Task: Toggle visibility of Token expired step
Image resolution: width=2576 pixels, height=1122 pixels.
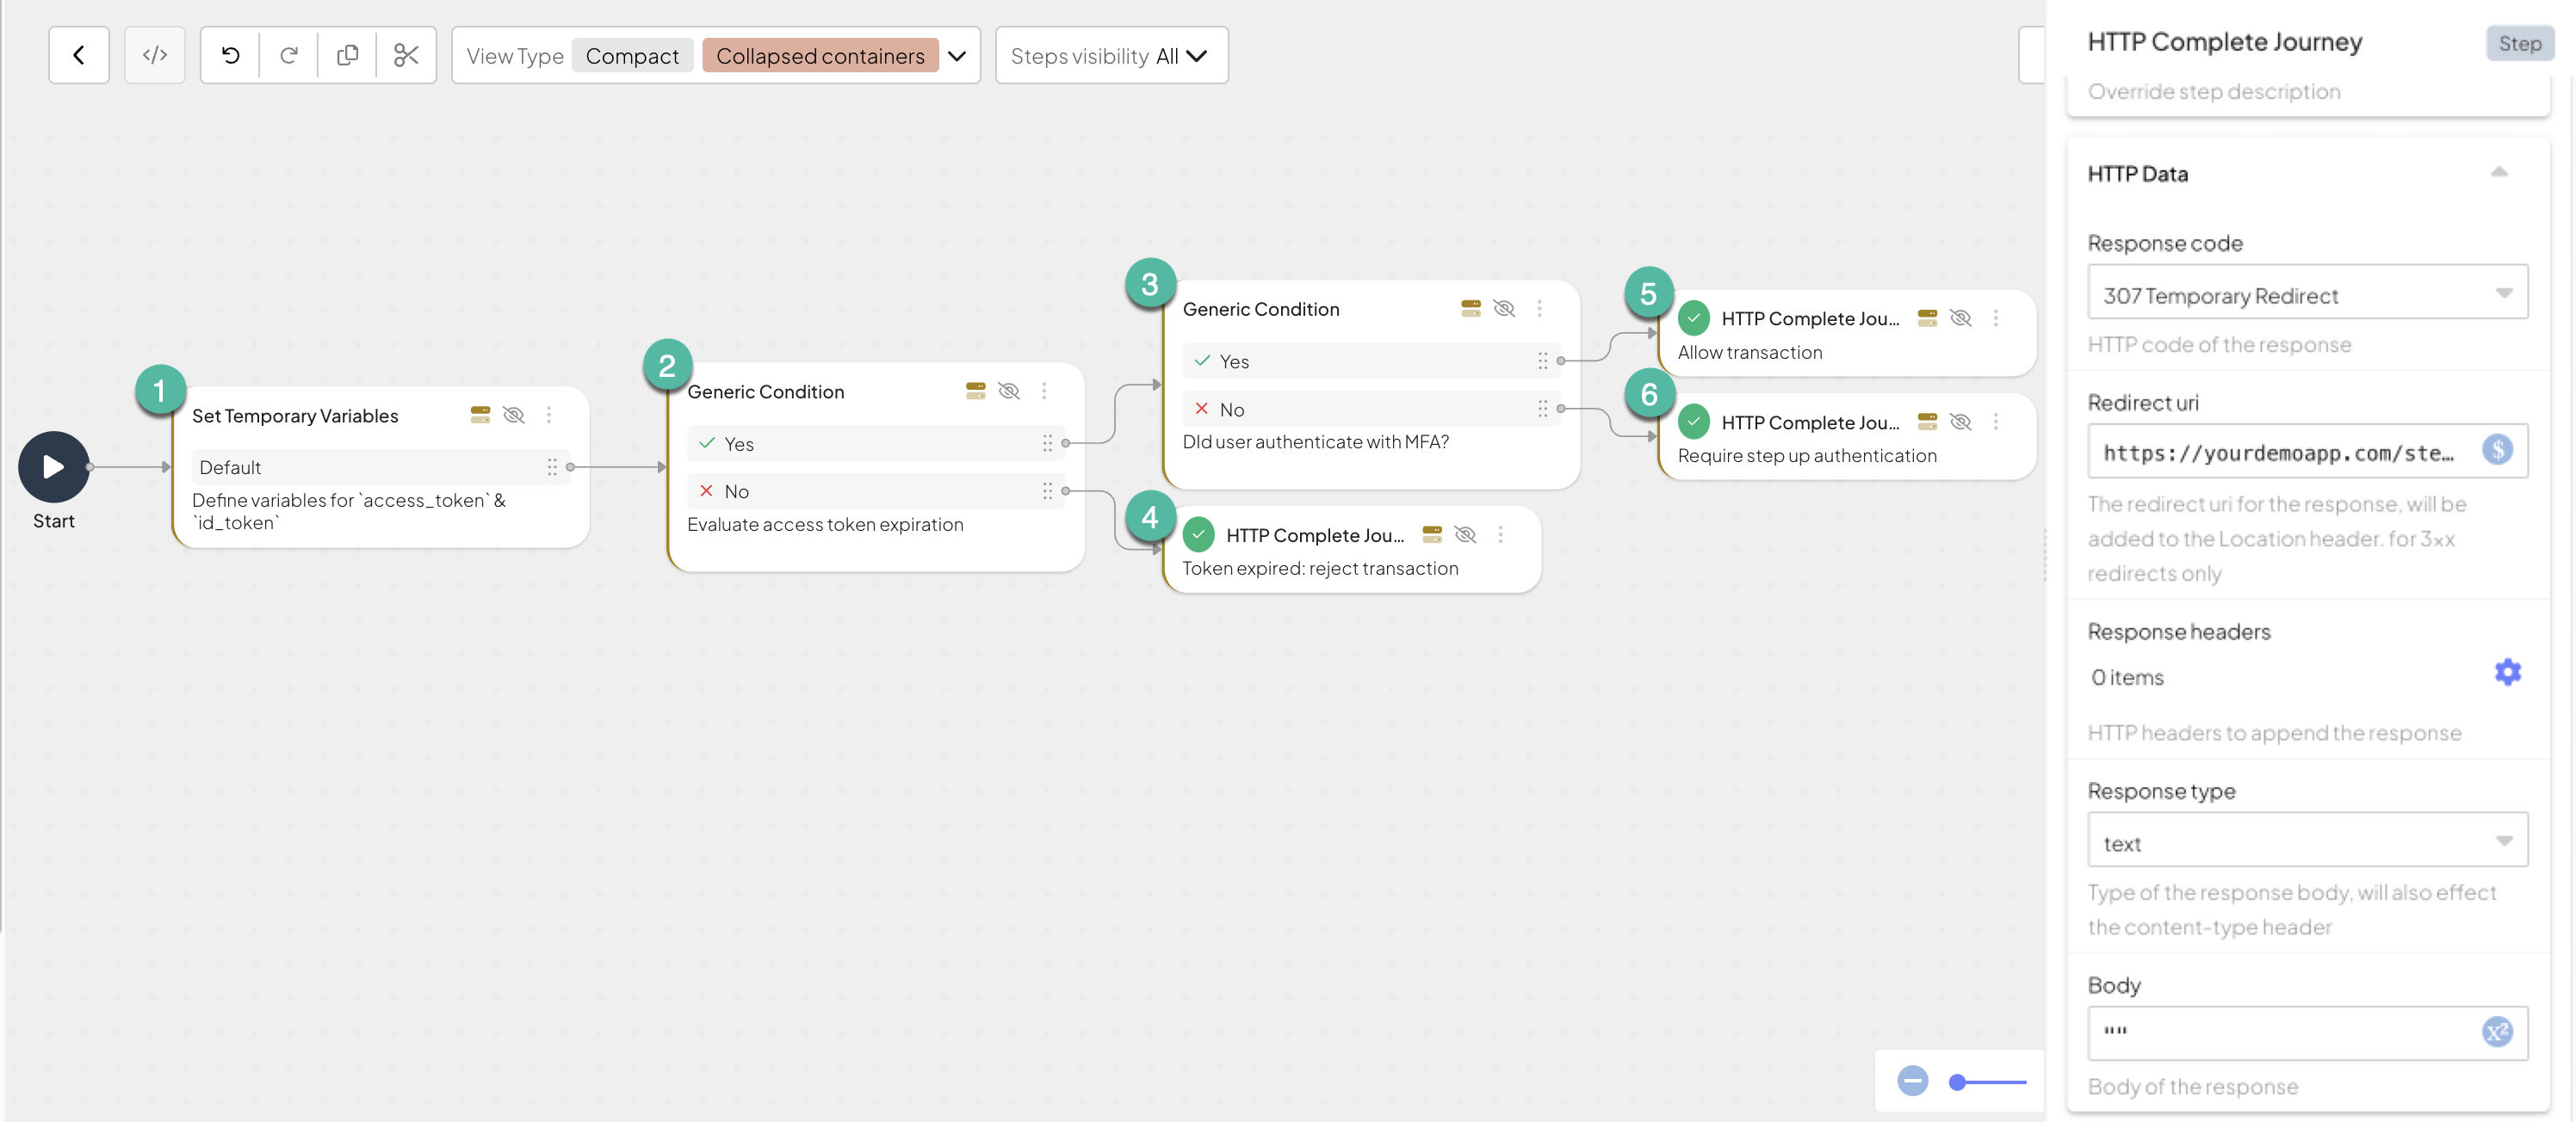Action: coord(1466,534)
